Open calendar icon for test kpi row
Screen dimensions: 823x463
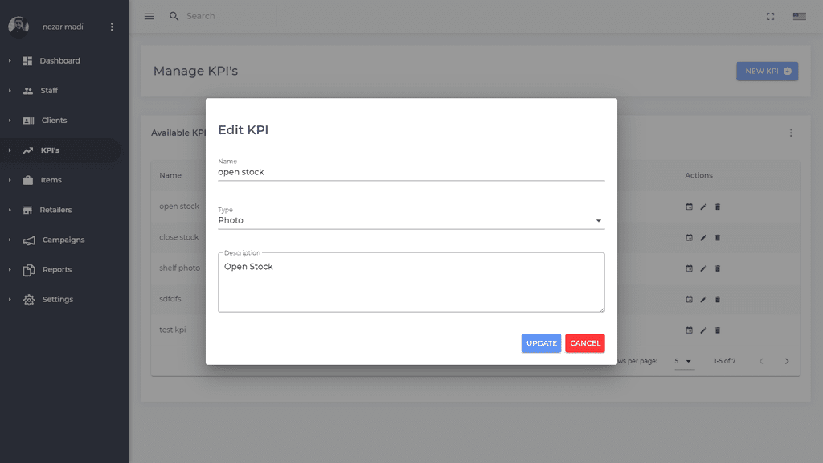[x=689, y=330]
